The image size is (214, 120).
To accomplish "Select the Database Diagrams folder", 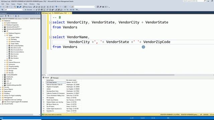I will [x=14, y=33].
